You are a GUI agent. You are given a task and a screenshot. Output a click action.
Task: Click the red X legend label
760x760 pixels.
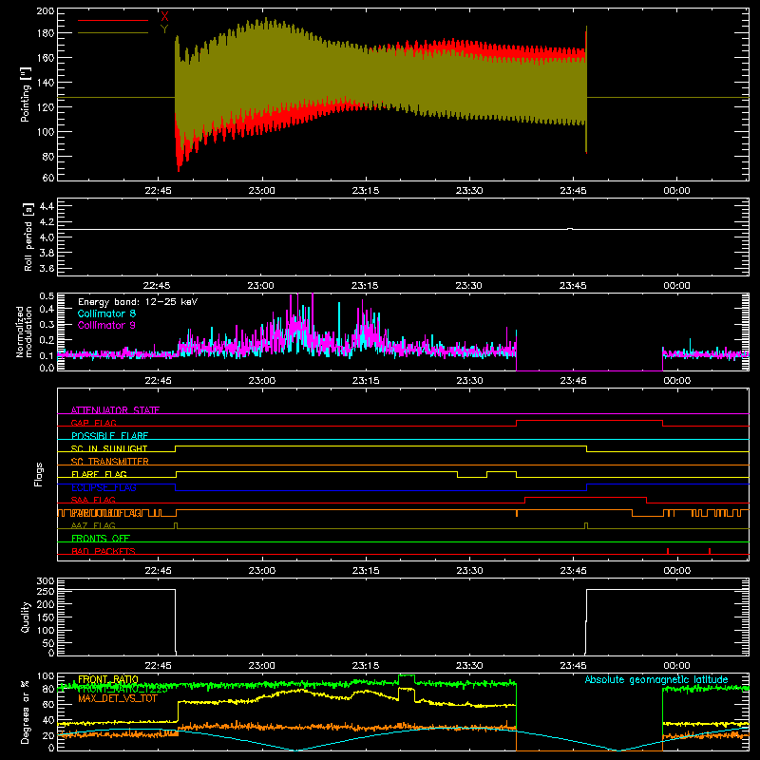[164, 16]
